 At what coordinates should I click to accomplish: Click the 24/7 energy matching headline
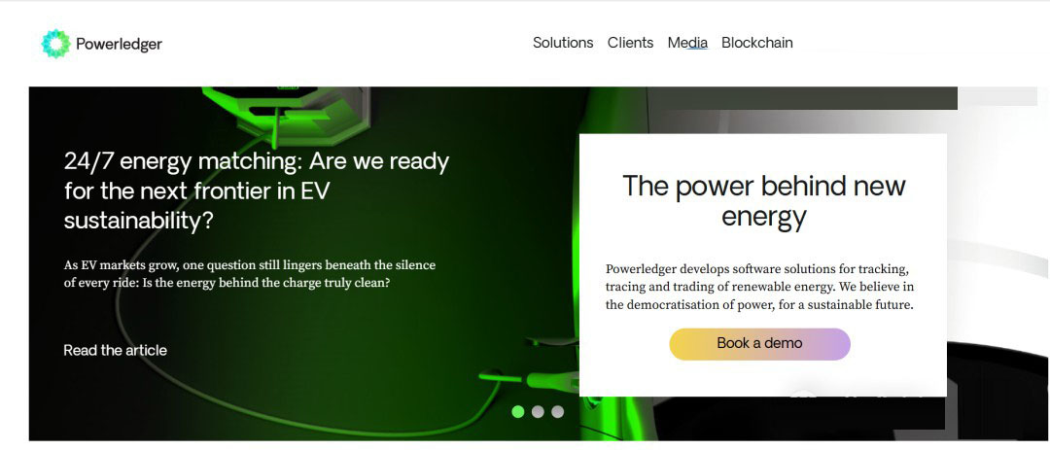point(257,190)
